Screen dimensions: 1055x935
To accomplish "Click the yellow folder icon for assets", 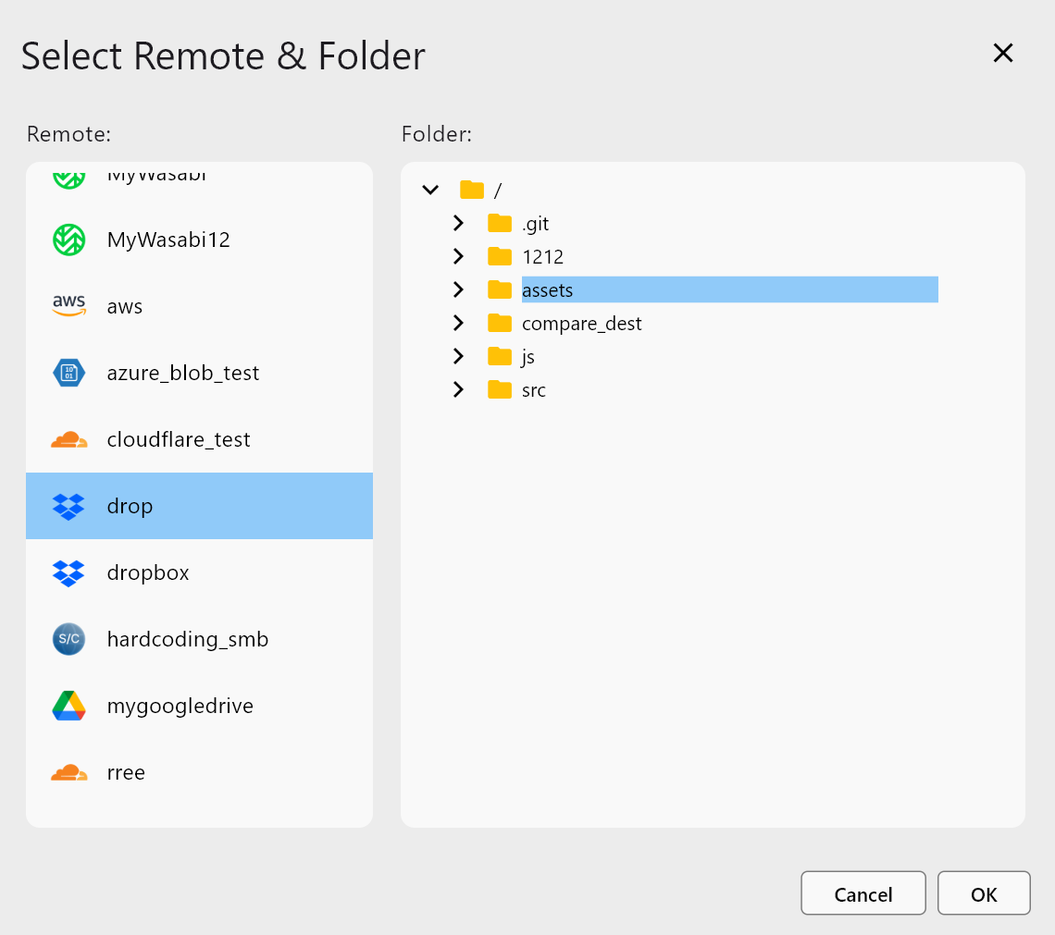I will pos(500,289).
